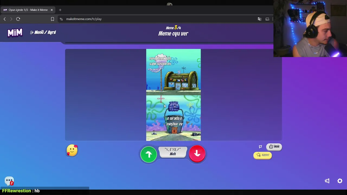
Task: Save the meme with KAYDET
Action: 262,155
